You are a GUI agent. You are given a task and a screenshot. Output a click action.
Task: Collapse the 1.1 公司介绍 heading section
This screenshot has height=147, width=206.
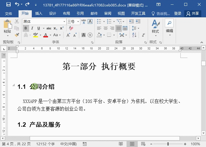coord(14,85)
